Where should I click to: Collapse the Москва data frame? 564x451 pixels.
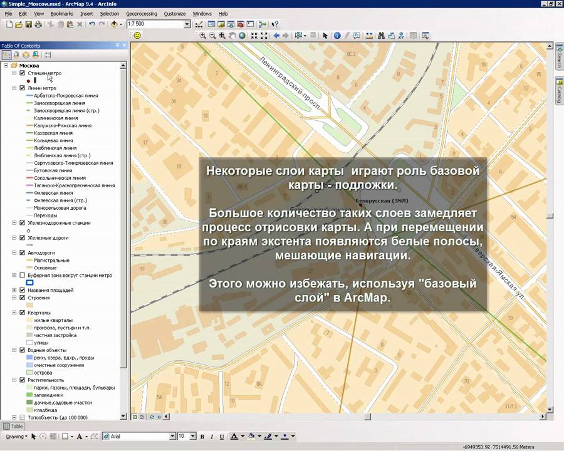click(6, 65)
